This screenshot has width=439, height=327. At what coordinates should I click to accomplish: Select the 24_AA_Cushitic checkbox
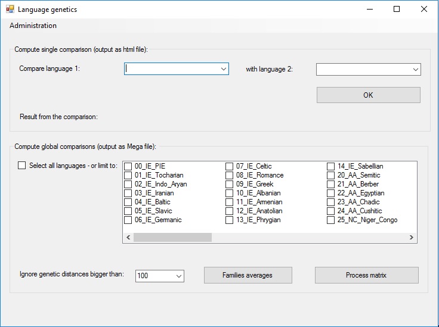point(330,211)
